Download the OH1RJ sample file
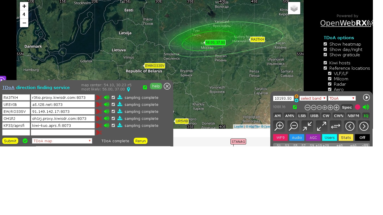Viewport: 383px width, 215px height. pos(120,118)
